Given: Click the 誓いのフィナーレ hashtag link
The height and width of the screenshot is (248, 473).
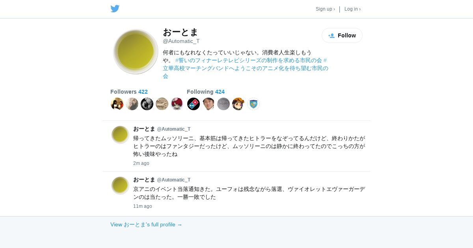Looking at the screenshot, I should coord(249,60).
